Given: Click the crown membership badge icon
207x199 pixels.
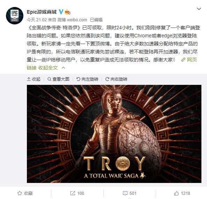Looking at the screenshot, I should [67, 12].
